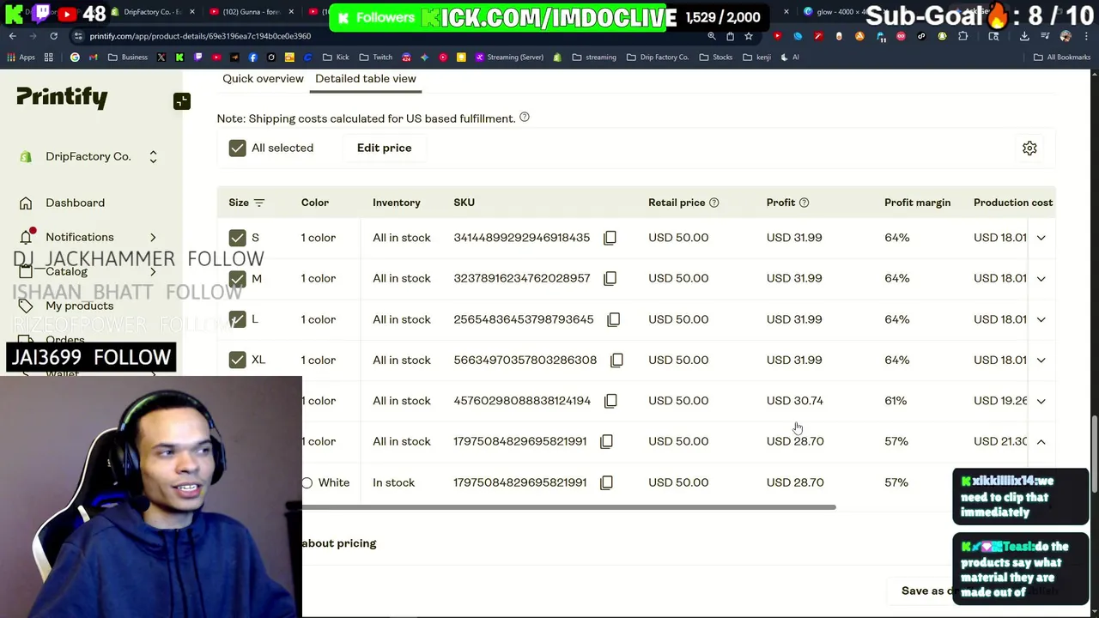
Task: Switch to the Gunna YouTube browser tab
Action: coord(251,12)
